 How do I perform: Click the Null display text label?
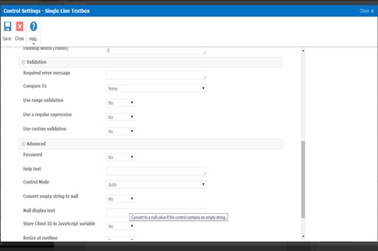(39, 210)
